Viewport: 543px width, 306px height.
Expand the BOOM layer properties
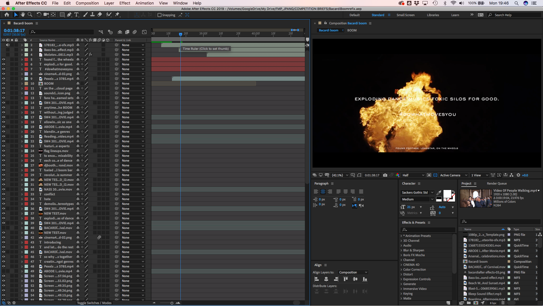pos(22,84)
